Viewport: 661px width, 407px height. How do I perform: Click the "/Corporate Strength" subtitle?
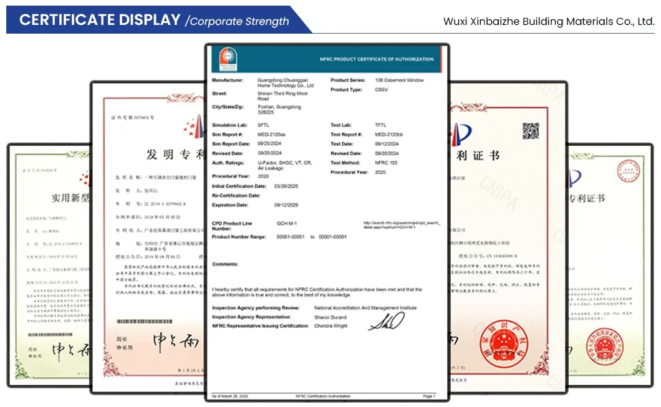tap(238, 21)
